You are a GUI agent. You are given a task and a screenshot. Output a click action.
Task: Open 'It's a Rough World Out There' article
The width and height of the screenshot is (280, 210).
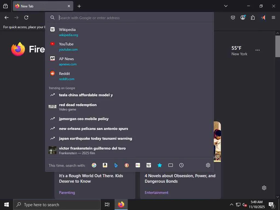click(91, 178)
